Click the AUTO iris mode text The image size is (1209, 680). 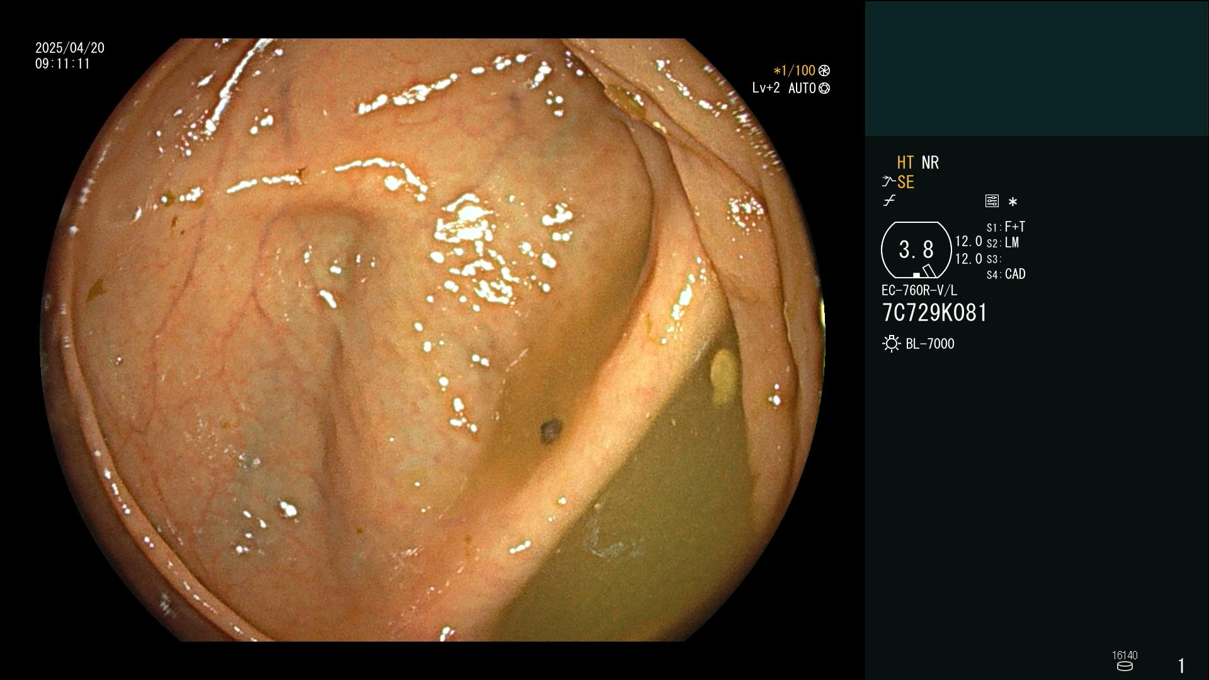(x=802, y=88)
